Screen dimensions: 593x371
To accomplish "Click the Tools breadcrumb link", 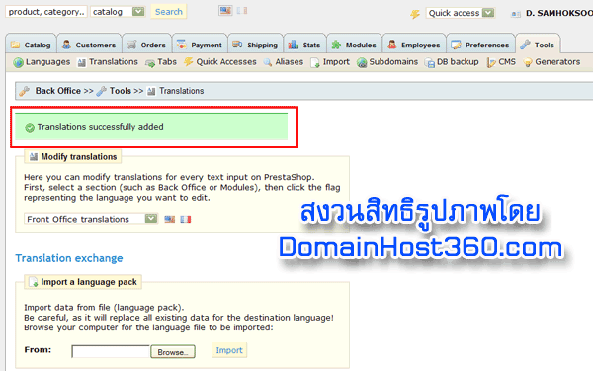I will tap(121, 91).
